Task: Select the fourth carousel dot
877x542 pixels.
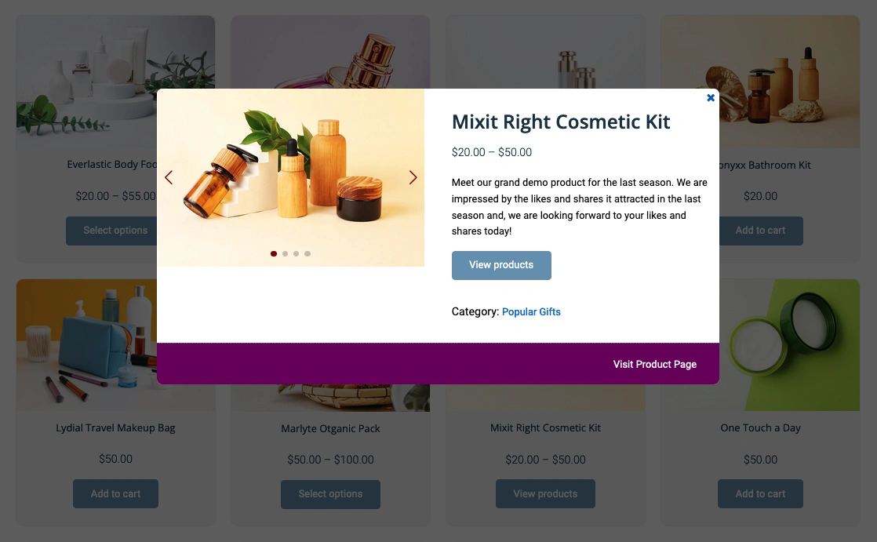Action: pos(307,254)
